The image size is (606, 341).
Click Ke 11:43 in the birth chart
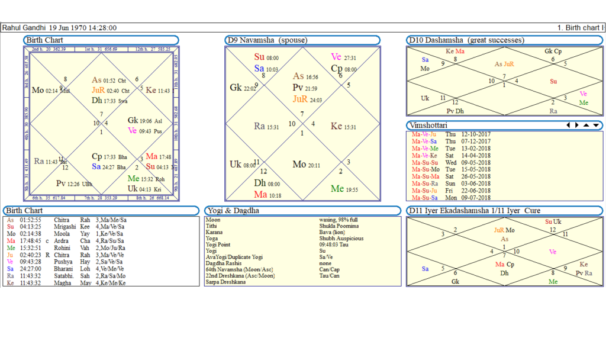pyautogui.click(x=157, y=91)
